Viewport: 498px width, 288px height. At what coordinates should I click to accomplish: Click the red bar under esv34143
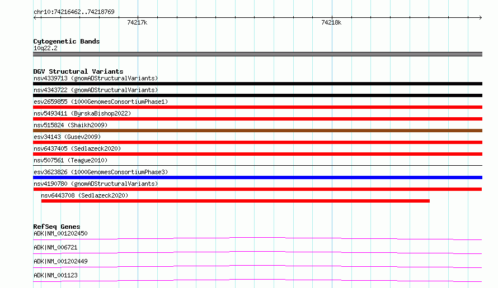pos(257,142)
